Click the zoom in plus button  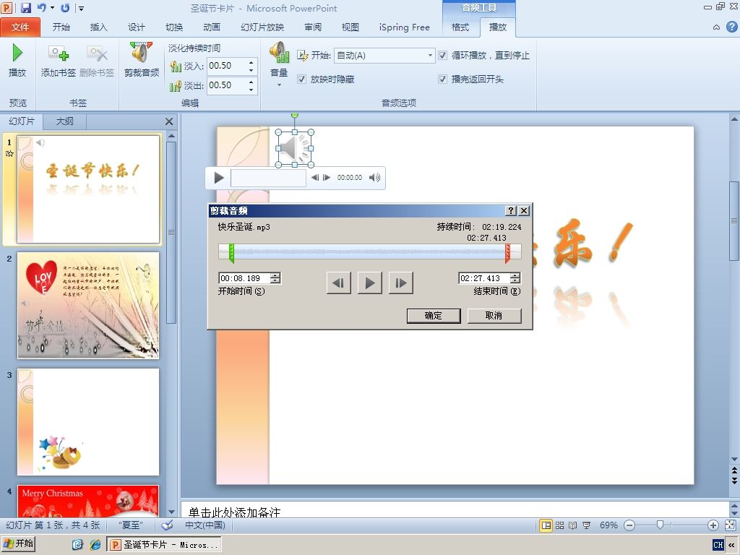pyautogui.click(x=713, y=525)
